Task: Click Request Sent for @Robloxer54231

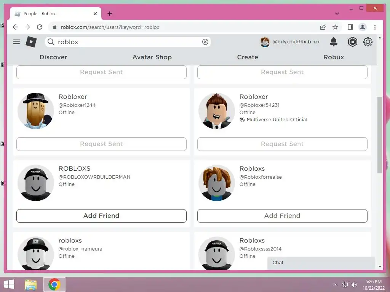Action: pos(282,144)
